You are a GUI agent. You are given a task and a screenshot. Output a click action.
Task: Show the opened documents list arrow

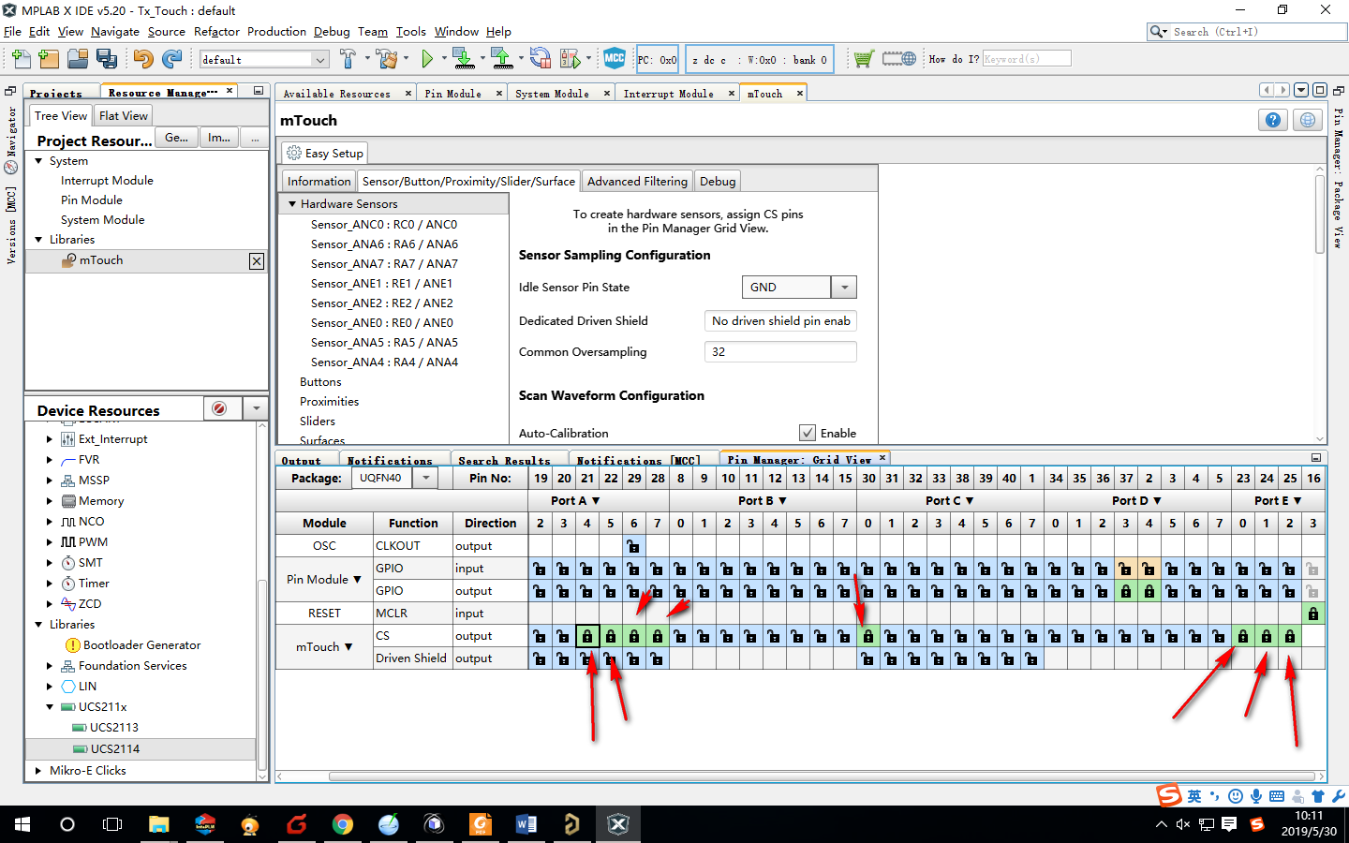point(1300,90)
